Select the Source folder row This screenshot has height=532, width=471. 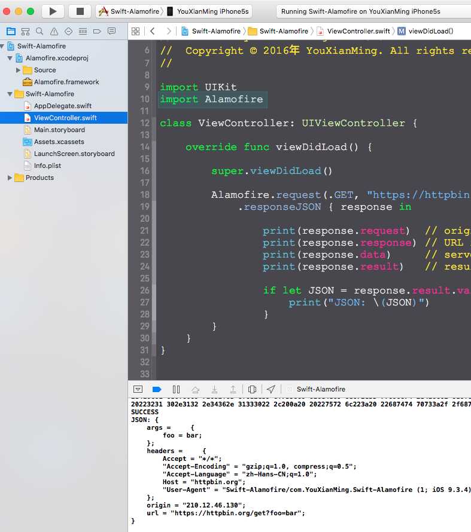tap(64, 70)
